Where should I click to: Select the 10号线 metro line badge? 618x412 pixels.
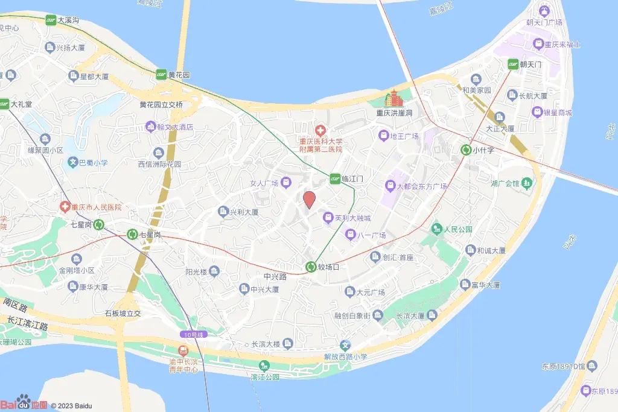[193, 335]
